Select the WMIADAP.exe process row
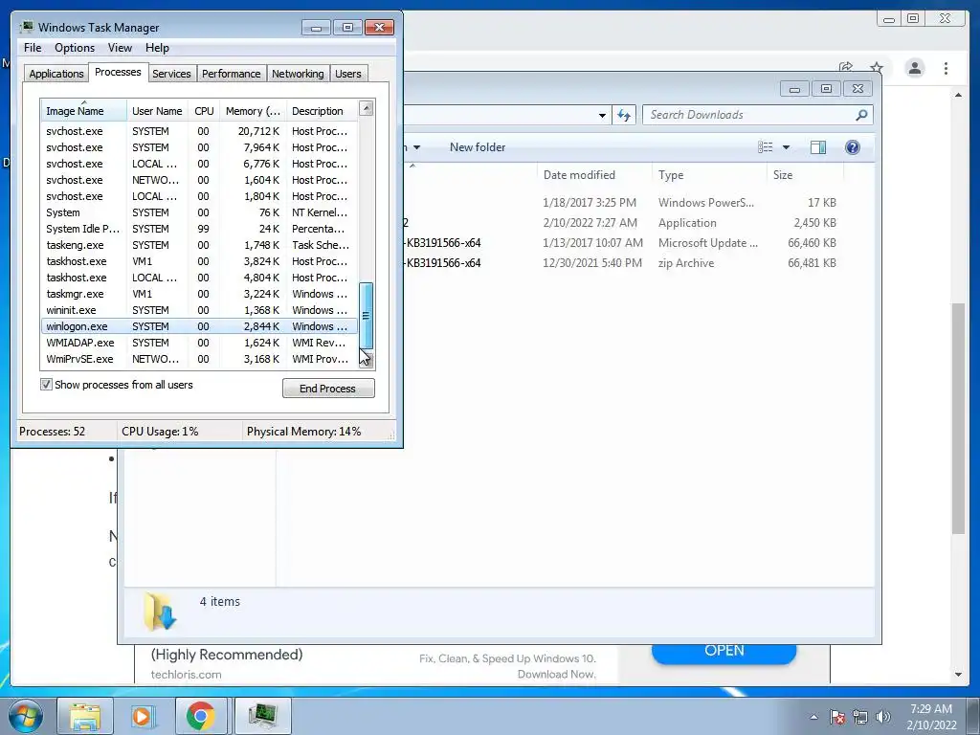980x735 pixels. tap(199, 343)
